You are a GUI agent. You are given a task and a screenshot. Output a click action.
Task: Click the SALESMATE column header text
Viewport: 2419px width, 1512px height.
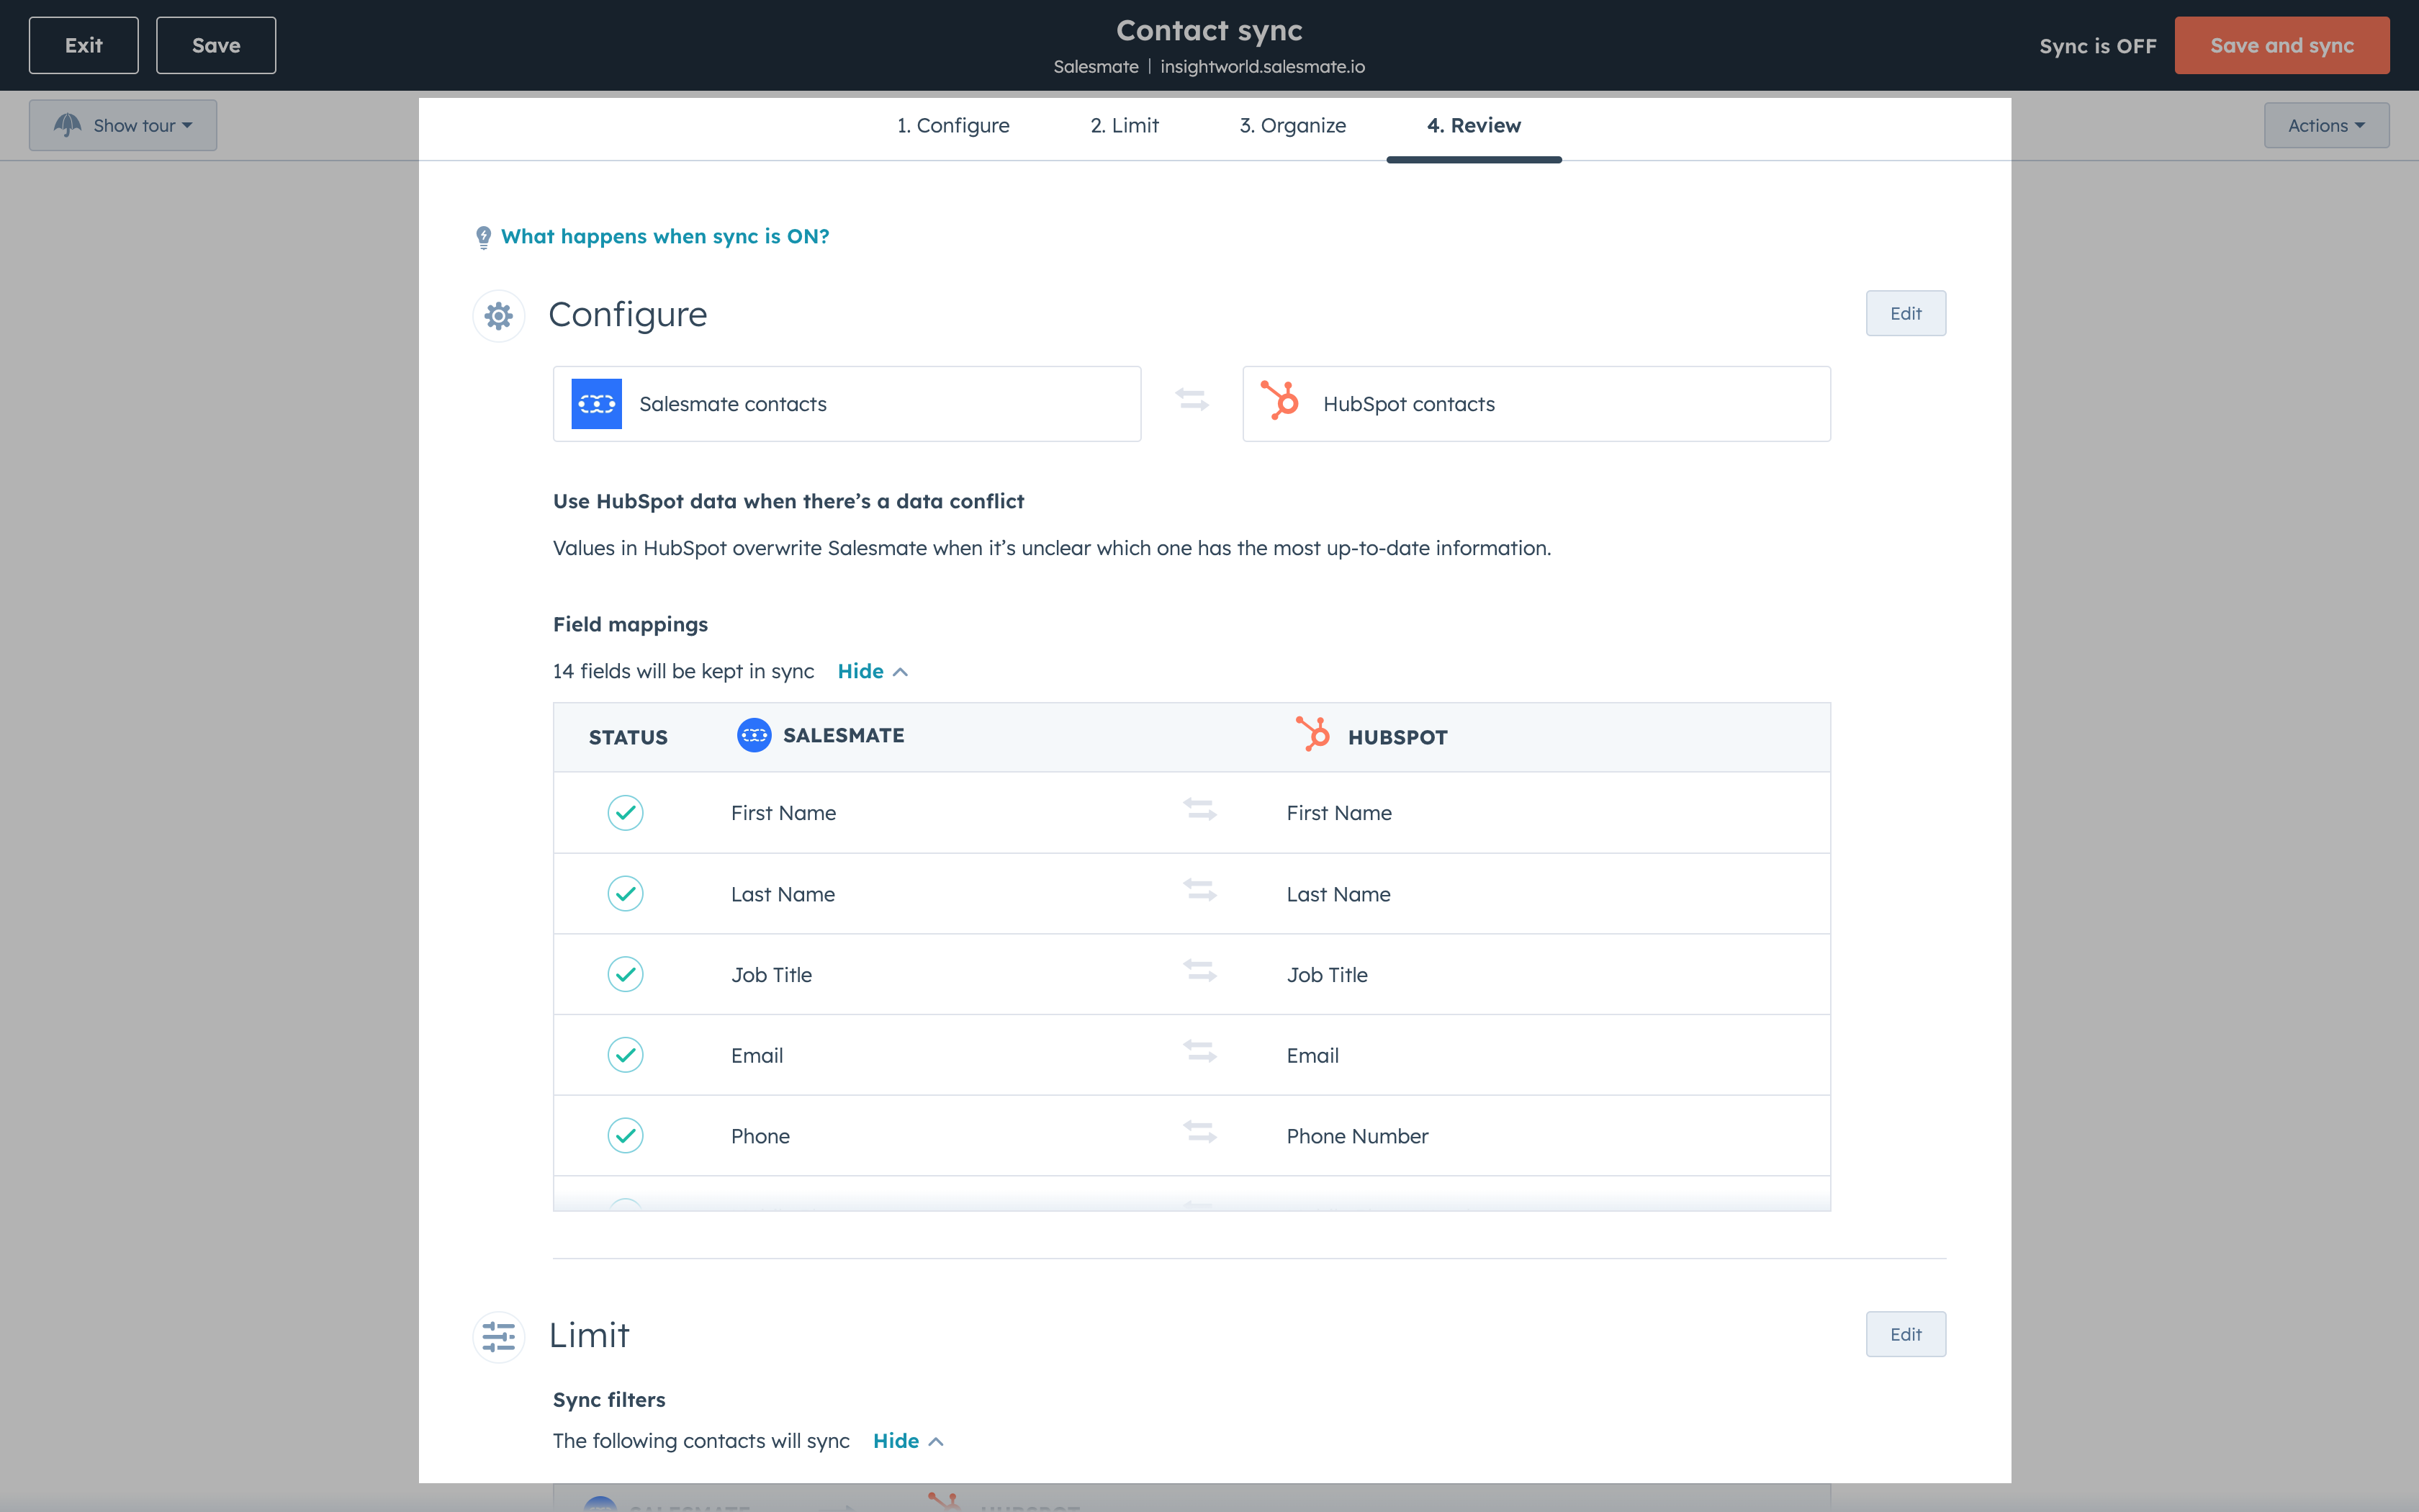[844, 735]
